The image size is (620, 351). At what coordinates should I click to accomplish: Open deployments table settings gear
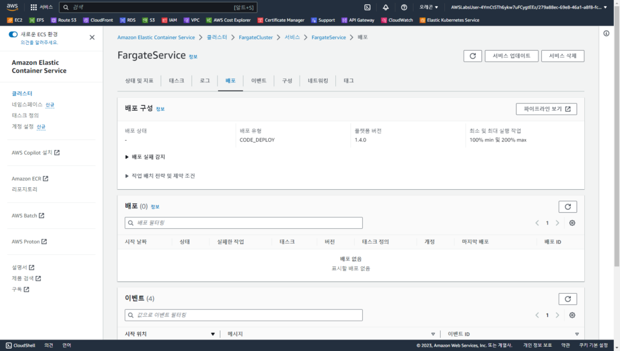pyautogui.click(x=572, y=223)
